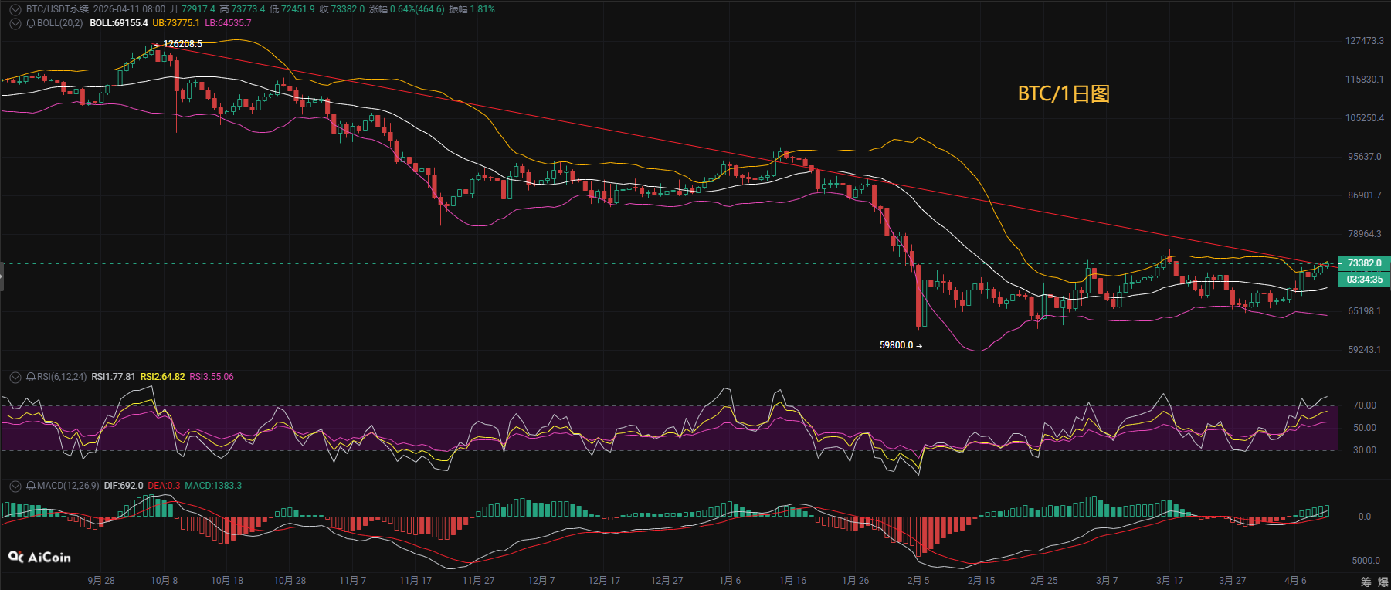This screenshot has width=1391, height=590.
Task: Click the 筹 chip distribution icon
Action: coord(1366,582)
